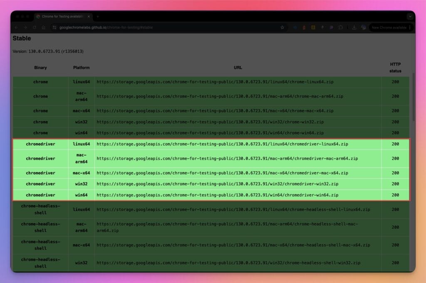Select the chrome-mac-arm64.zip URL
The height and width of the screenshot is (283, 426).
click(220, 96)
